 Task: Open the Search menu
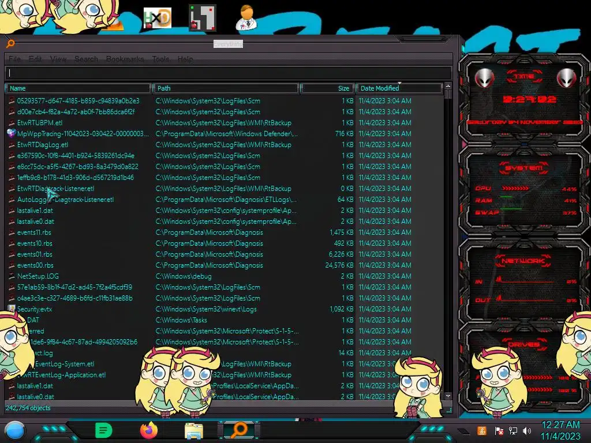coord(87,59)
